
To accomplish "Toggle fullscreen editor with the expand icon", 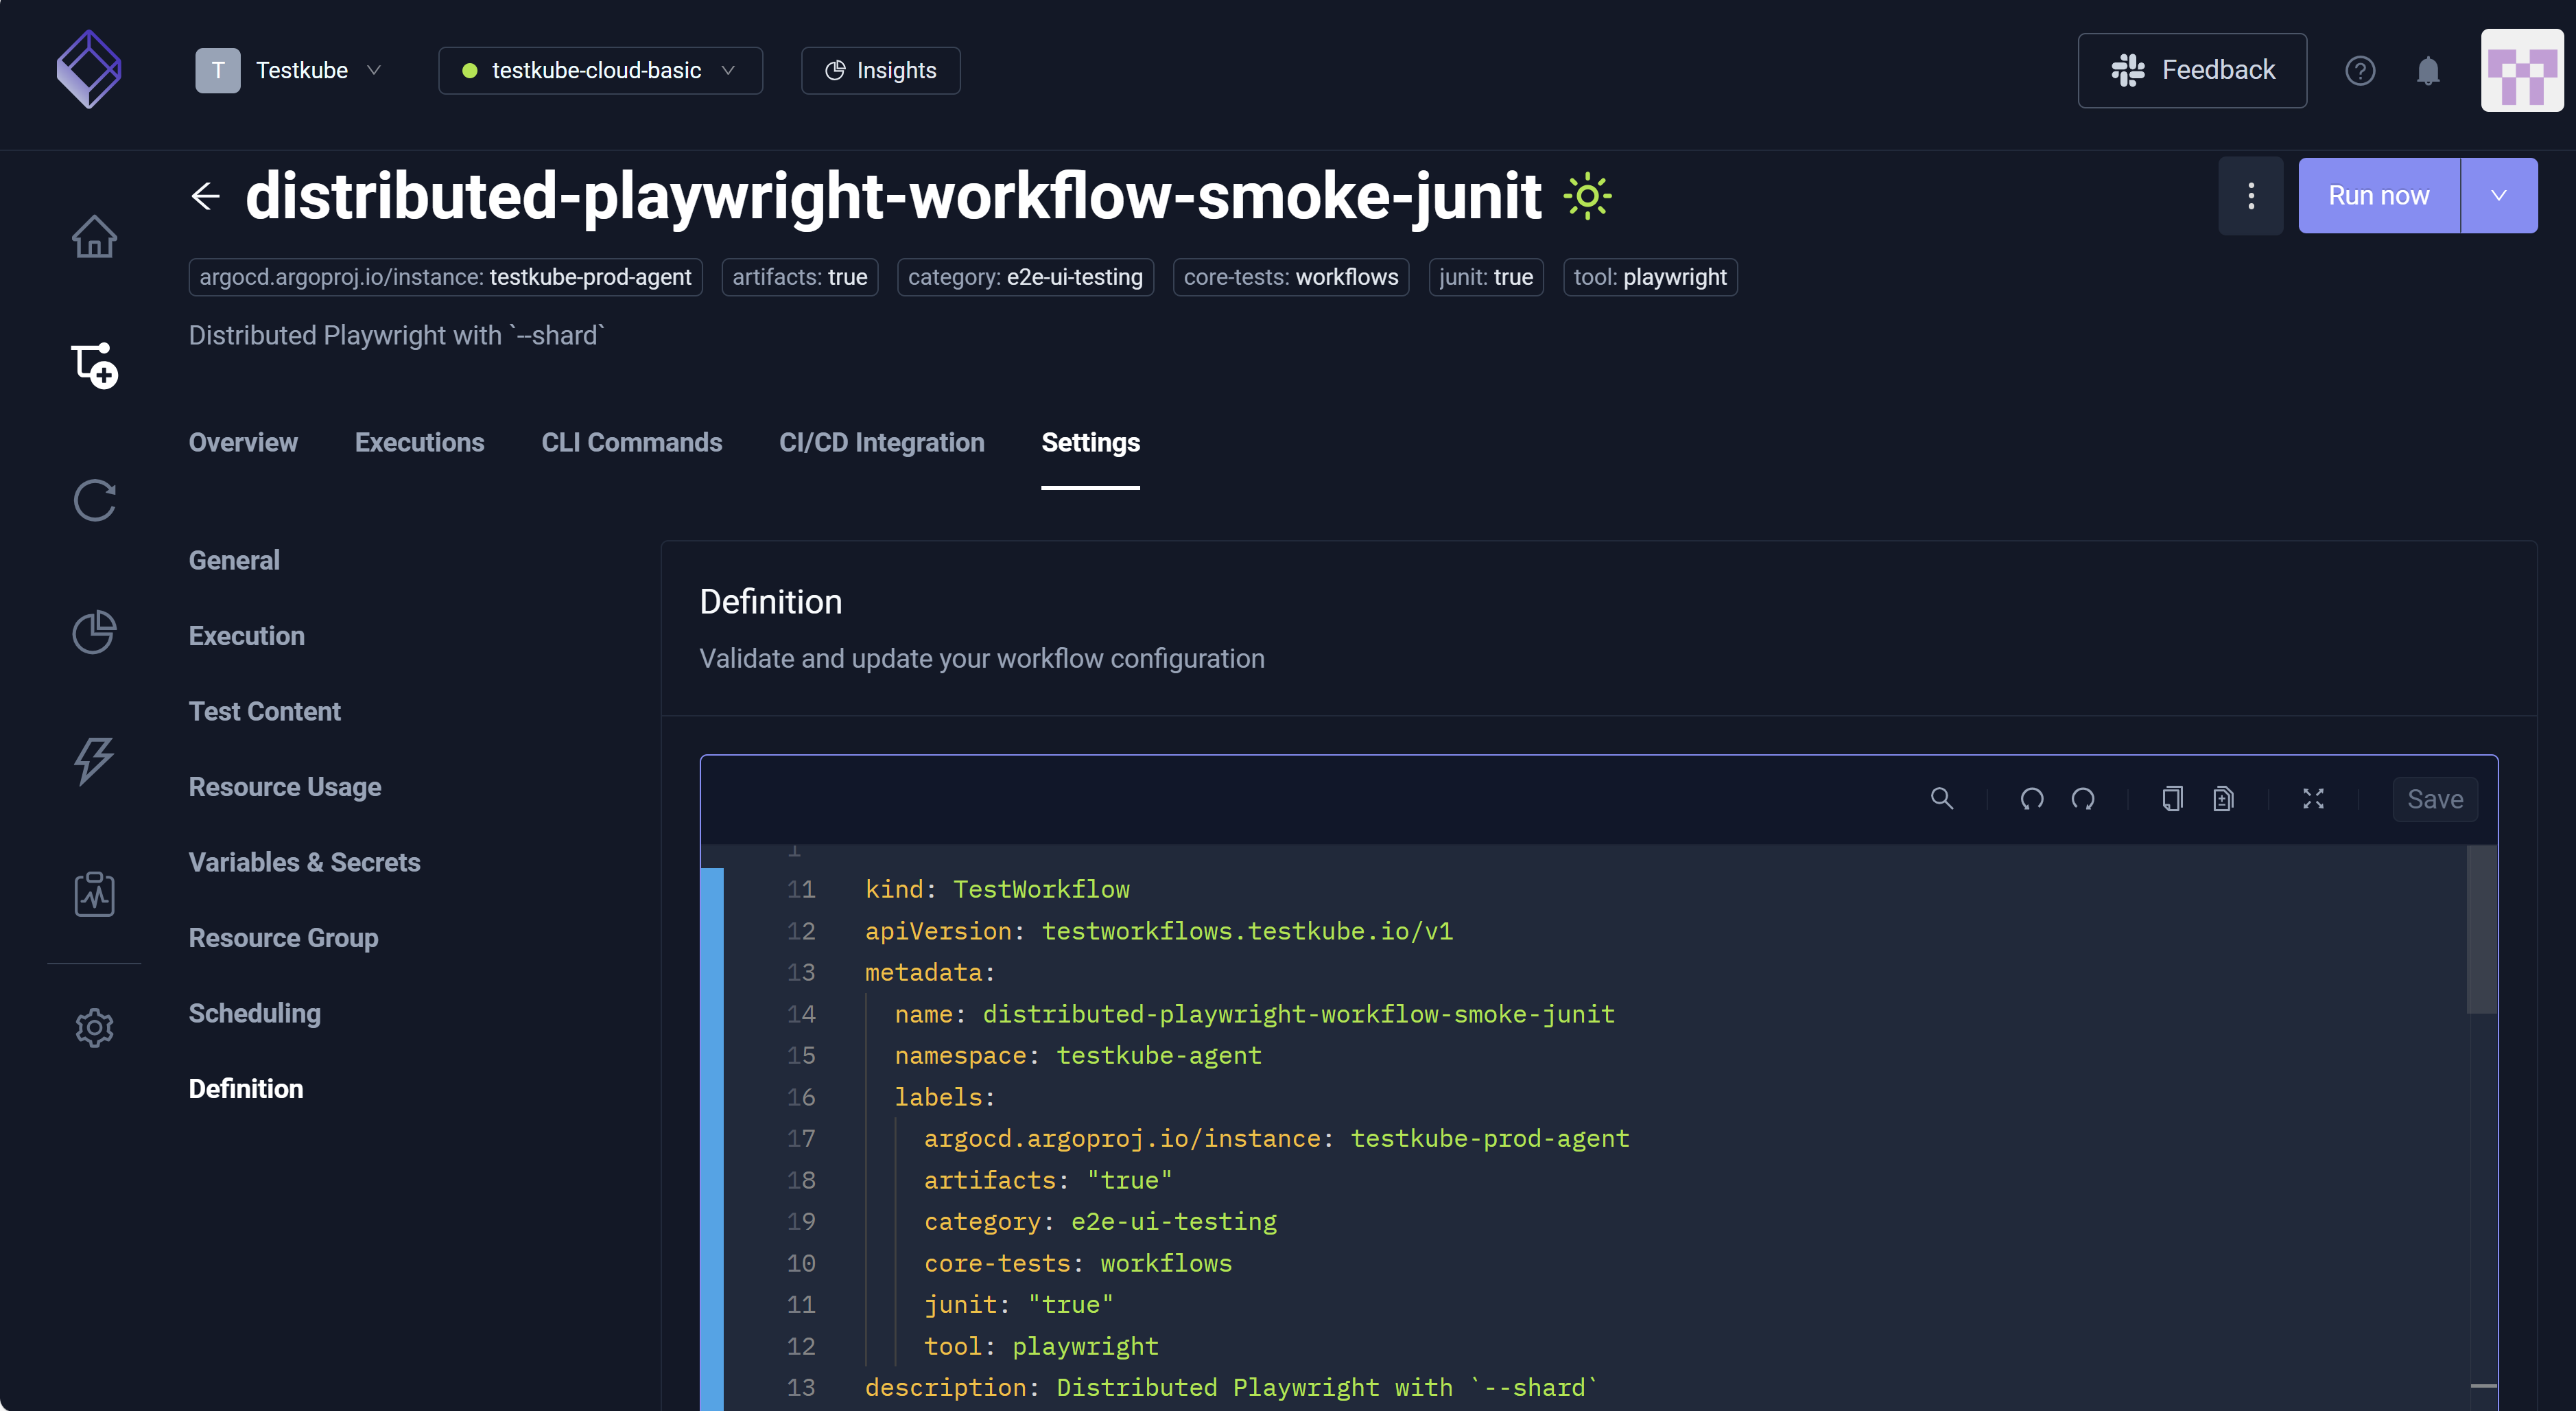I will [x=2313, y=799].
